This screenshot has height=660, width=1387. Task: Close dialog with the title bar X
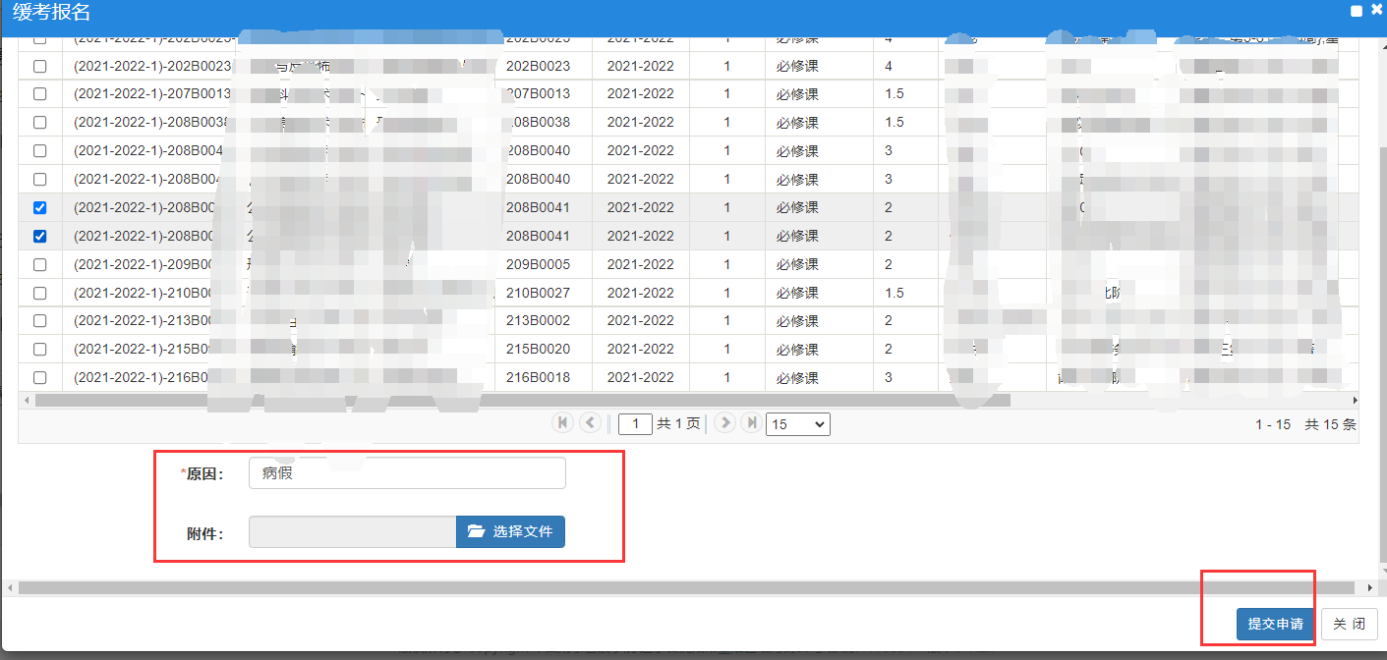pos(1376,10)
